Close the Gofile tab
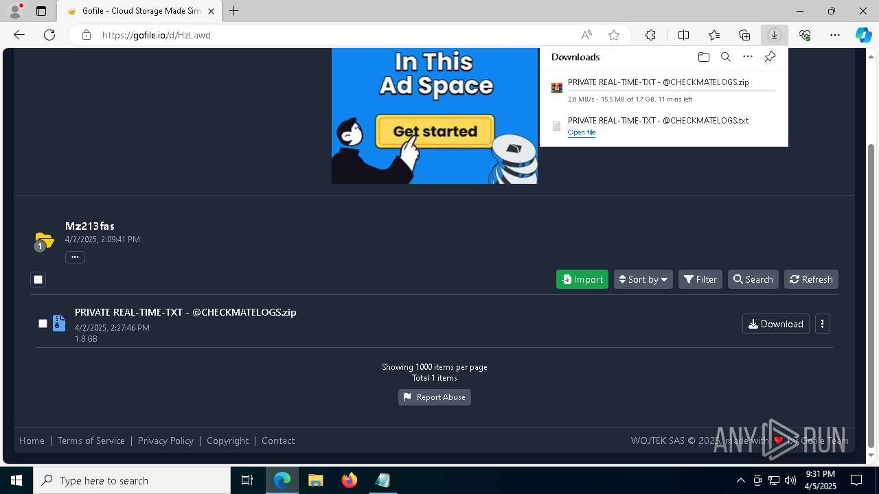 pyautogui.click(x=212, y=11)
